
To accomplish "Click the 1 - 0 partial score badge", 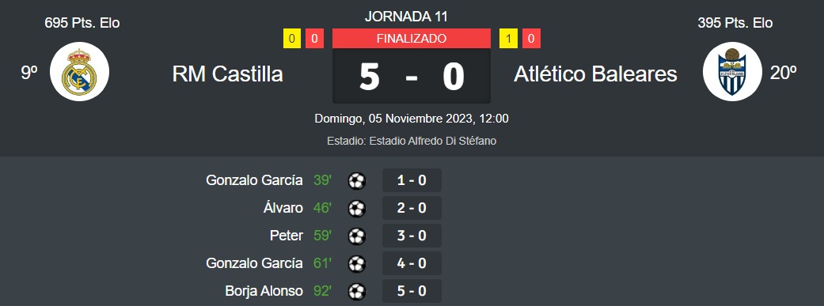I will (x=412, y=180).
